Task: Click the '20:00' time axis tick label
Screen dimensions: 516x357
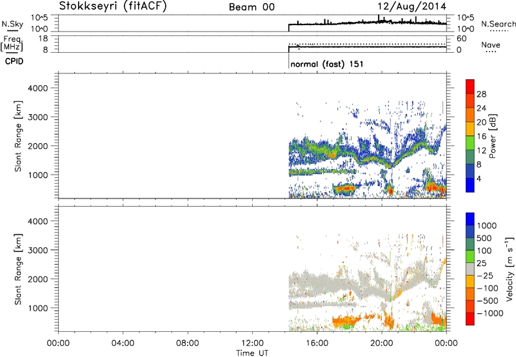Action: click(x=381, y=343)
